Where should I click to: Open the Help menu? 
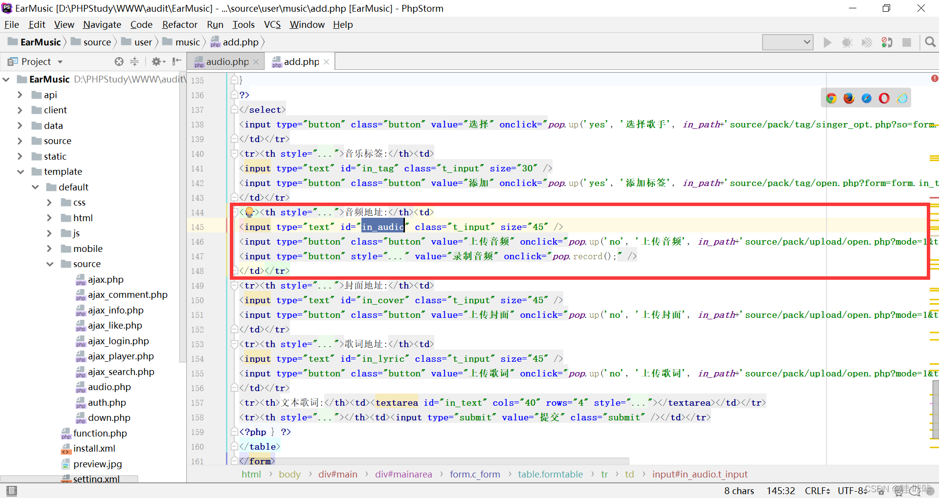[343, 24]
